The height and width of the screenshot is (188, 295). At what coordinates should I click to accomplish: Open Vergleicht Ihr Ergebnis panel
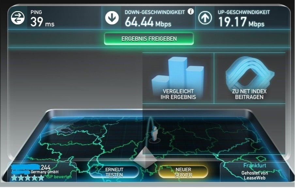pos(178,78)
